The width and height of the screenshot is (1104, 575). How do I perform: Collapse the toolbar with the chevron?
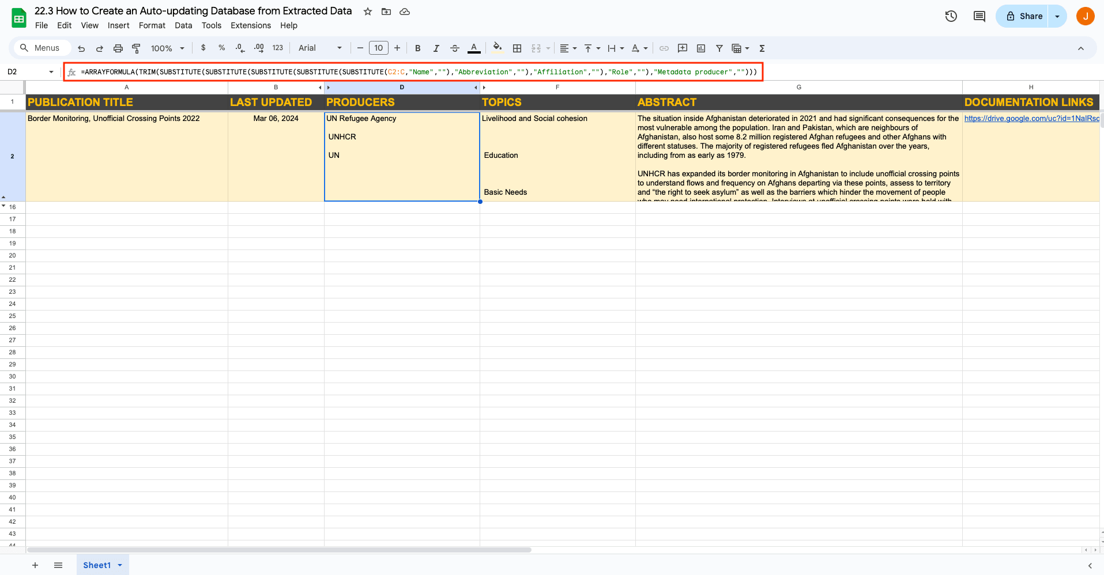tap(1081, 48)
